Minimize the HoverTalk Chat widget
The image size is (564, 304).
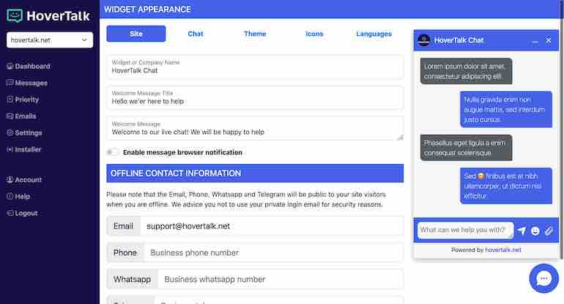535,40
